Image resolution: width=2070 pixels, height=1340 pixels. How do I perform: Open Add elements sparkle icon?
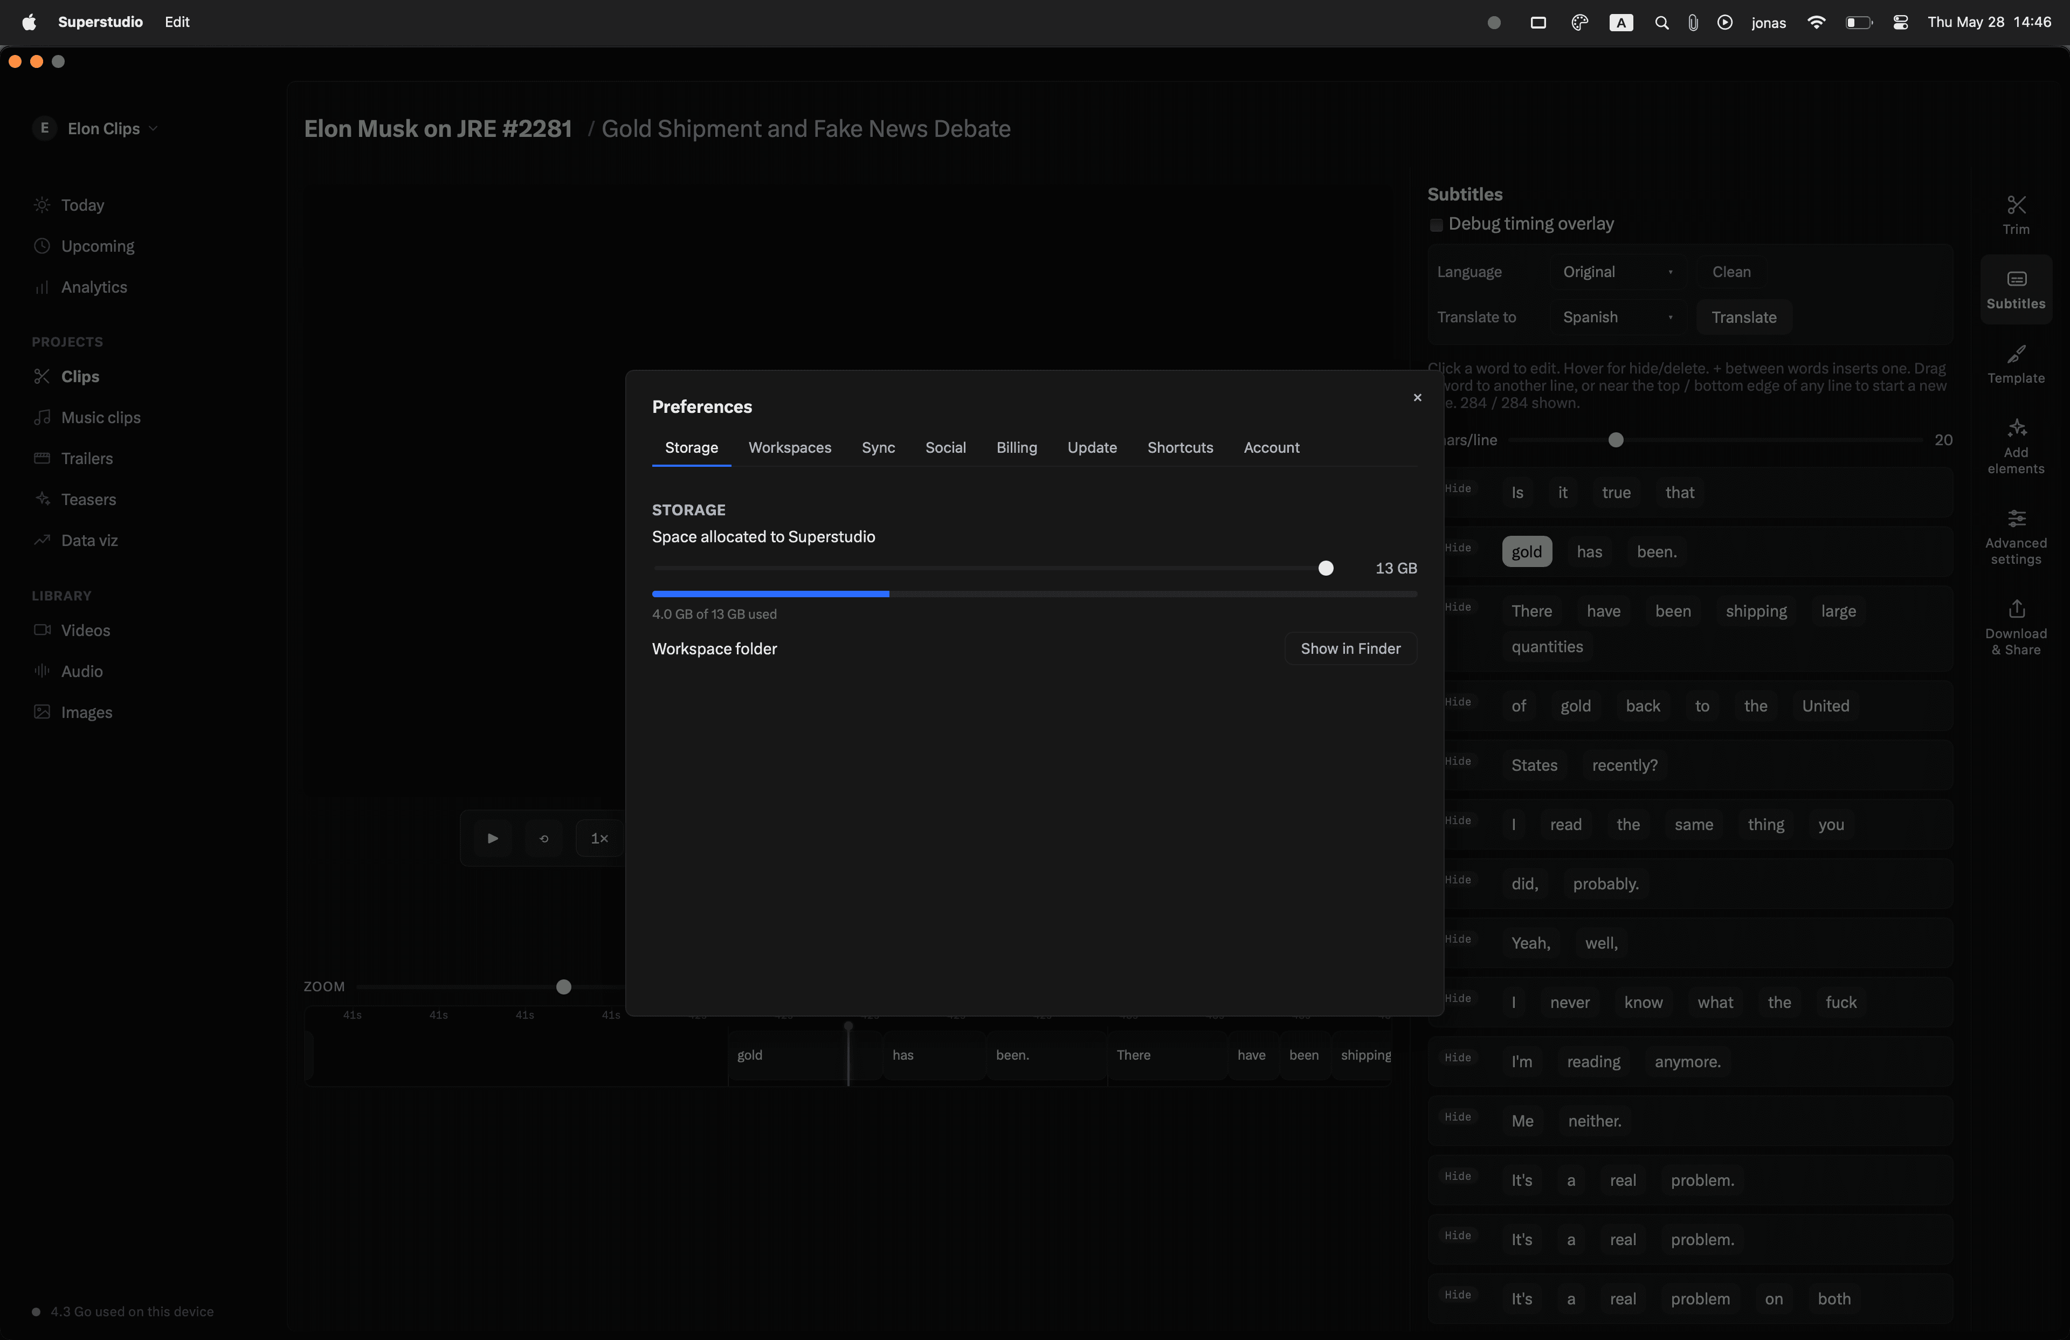pyautogui.click(x=2015, y=428)
